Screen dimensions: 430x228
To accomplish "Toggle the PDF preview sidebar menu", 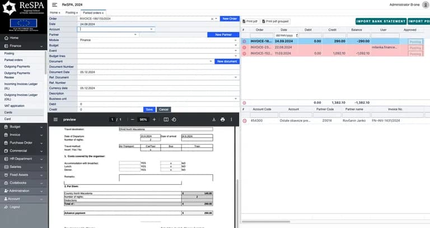I will 55,120.
